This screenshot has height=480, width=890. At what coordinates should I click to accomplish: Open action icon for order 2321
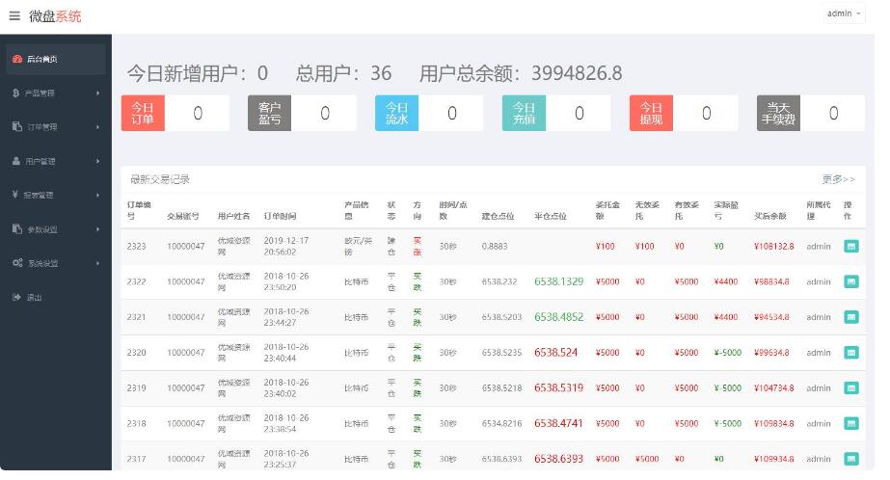pyautogui.click(x=850, y=317)
